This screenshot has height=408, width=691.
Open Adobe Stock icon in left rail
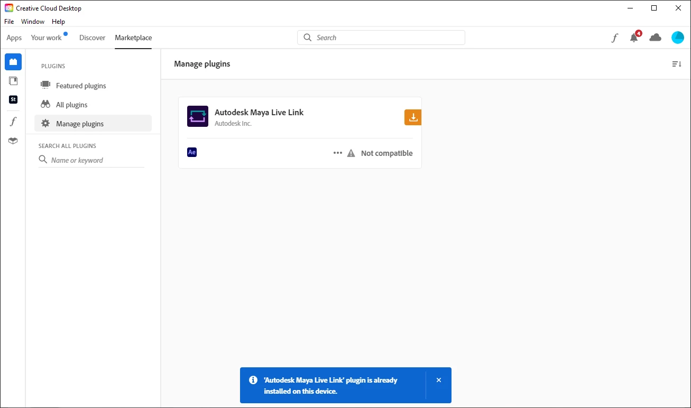[x=13, y=99]
